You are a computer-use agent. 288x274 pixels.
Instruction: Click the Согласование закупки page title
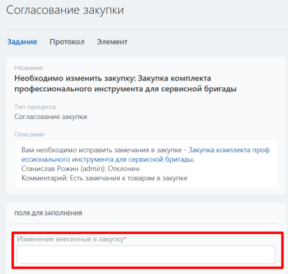click(65, 10)
